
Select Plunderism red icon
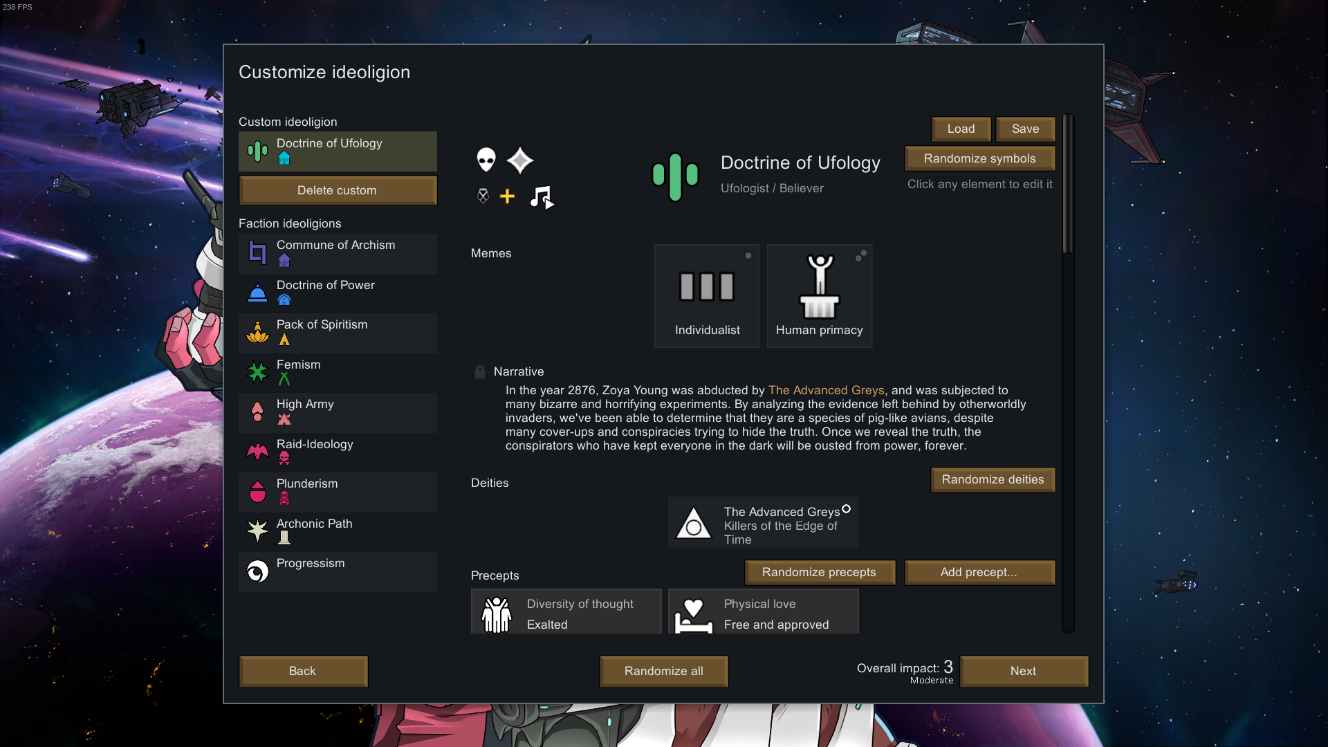tap(257, 492)
